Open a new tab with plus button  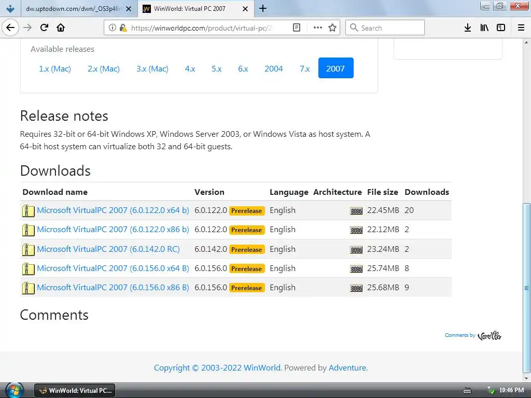click(263, 8)
